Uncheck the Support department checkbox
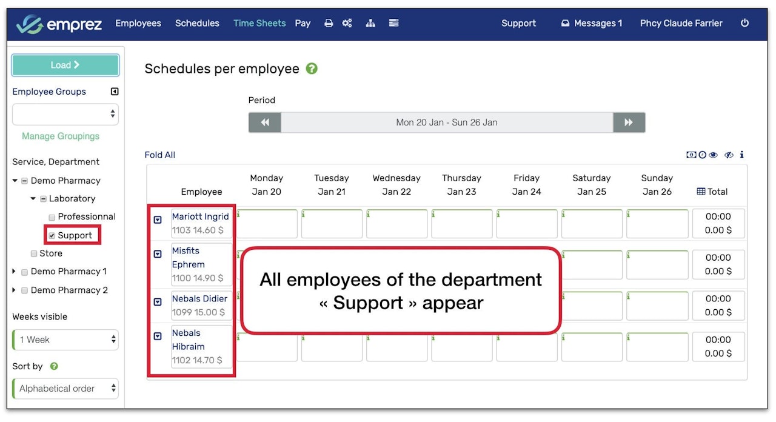The image size is (776, 422). tap(52, 235)
